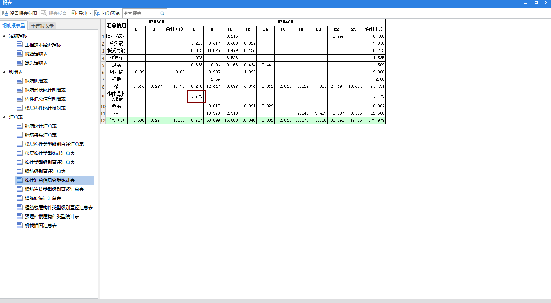551x303 pixels.
Task: Click the 板负筋 row label
Action: click(116, 44)
